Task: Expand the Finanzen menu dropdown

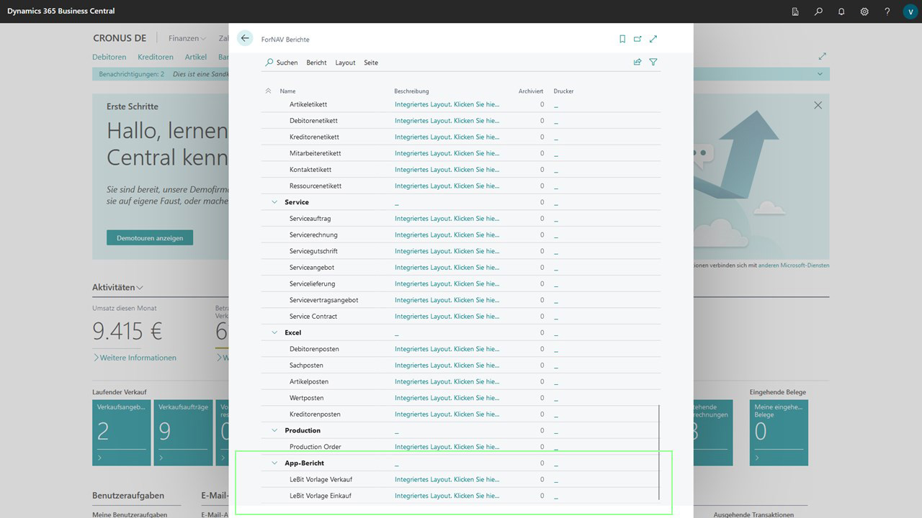Action: coord(187,38)
